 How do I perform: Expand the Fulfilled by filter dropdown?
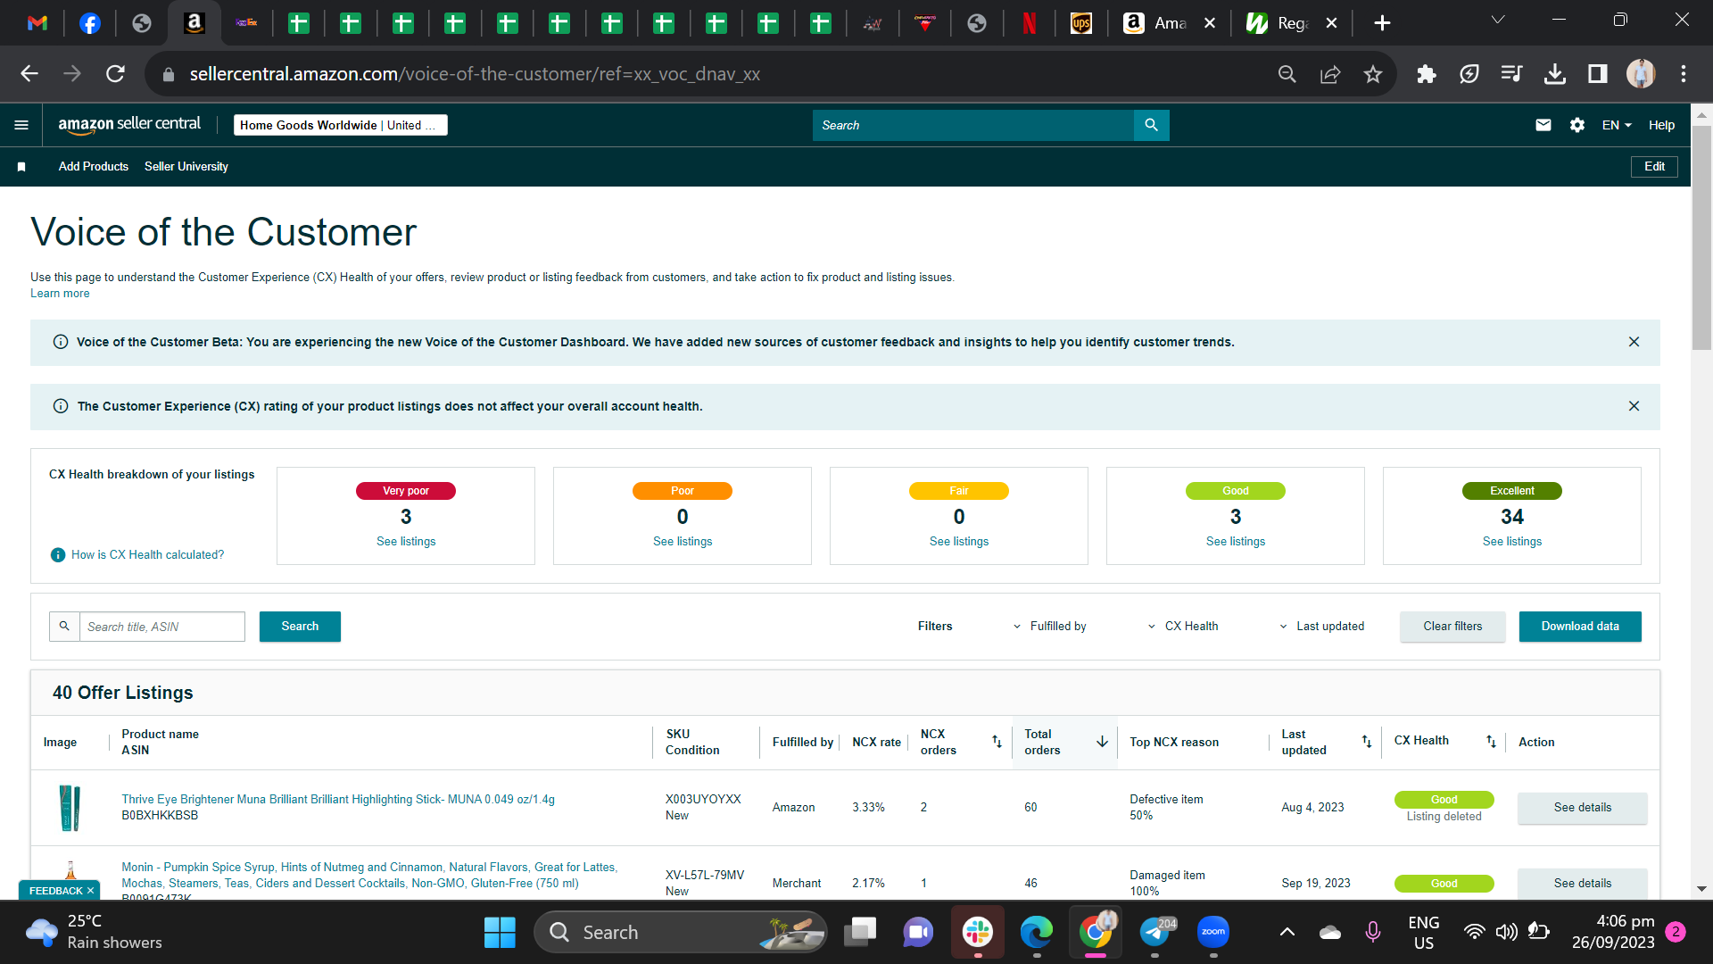[x=1050, y=627]
